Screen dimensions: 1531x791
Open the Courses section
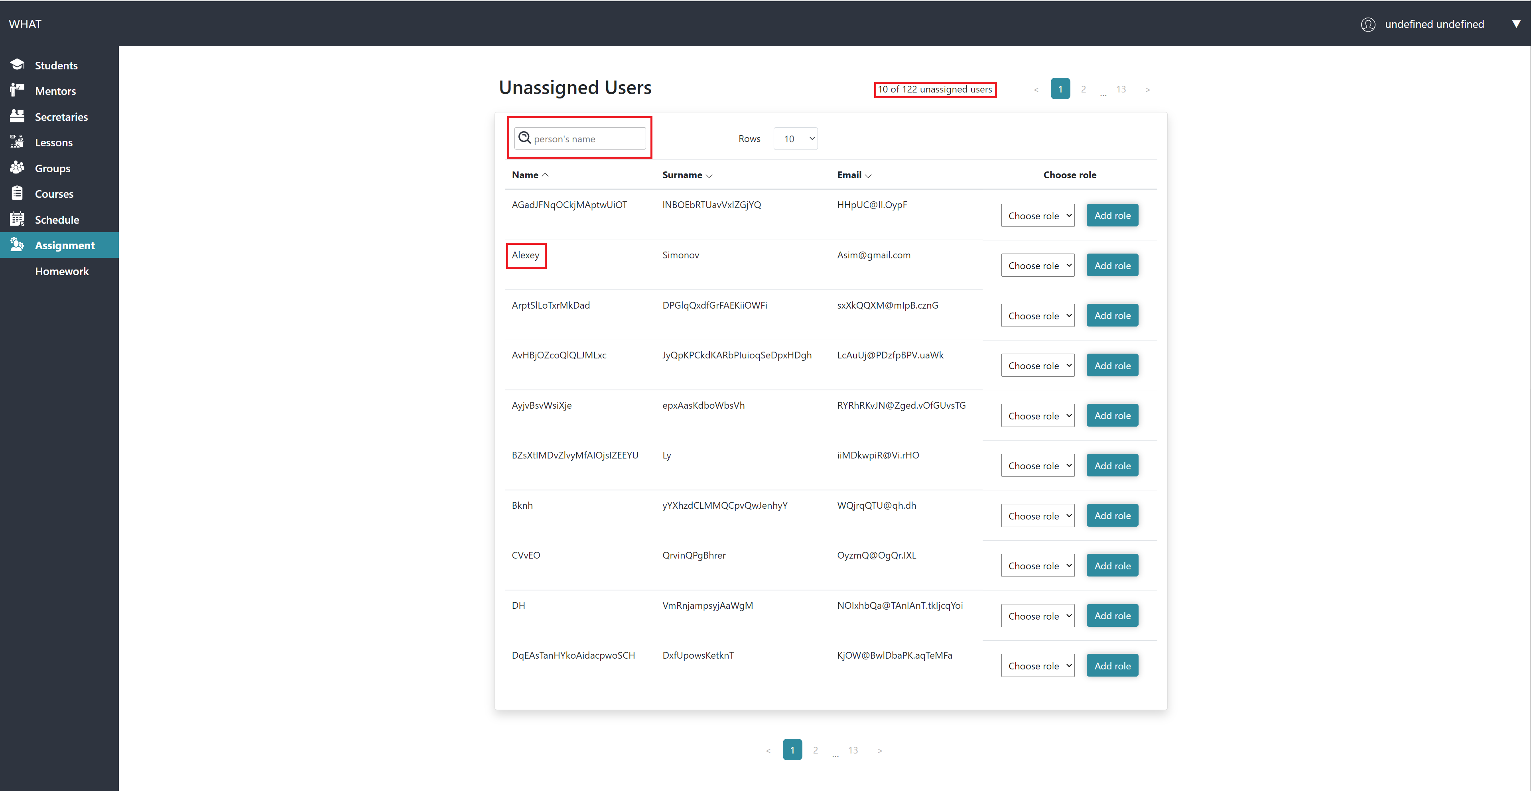54,194
